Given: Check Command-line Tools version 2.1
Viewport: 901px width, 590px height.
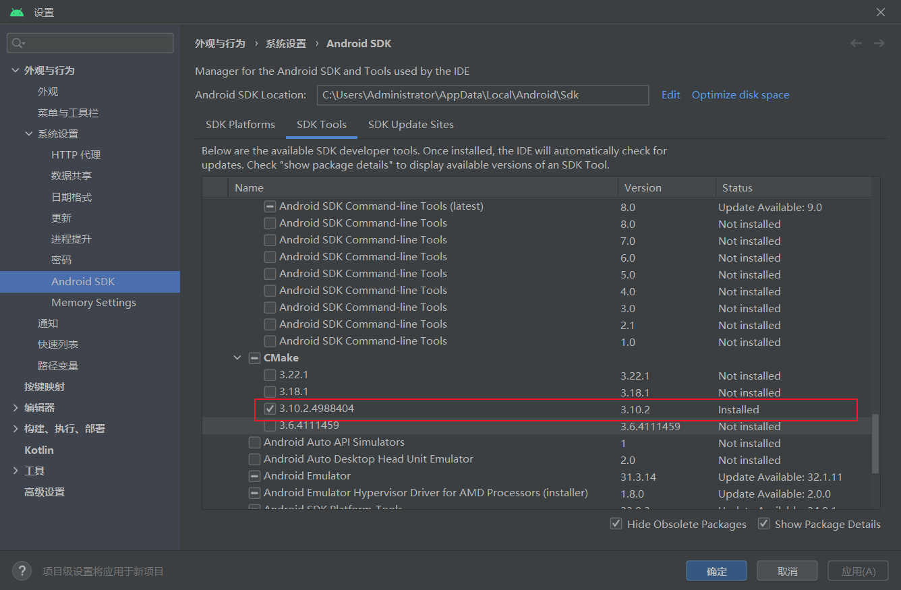Looking at the screenshot, I should [x=270, y=324].
